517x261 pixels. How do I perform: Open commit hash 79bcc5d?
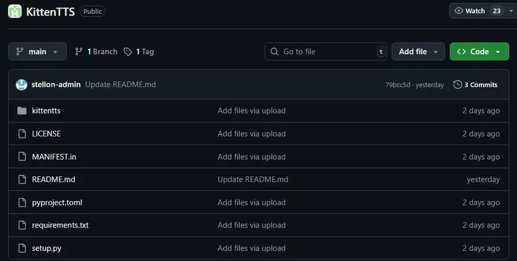[398, 85]
